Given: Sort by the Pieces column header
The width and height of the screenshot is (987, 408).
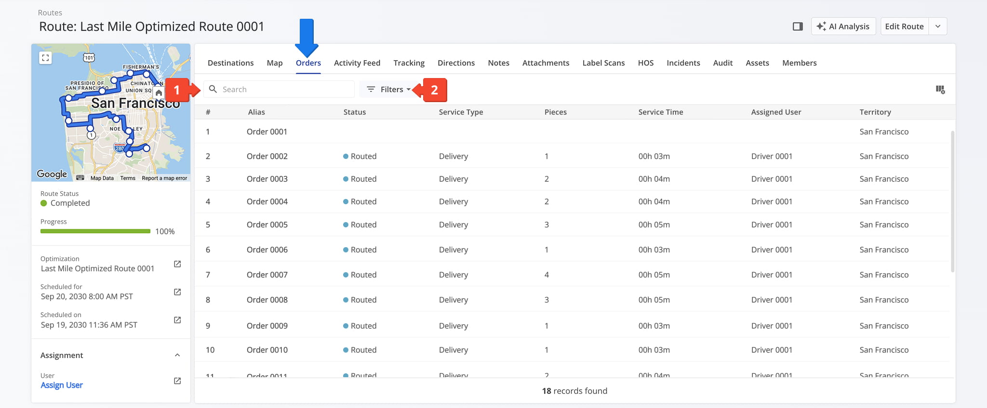Looking at the screenshot, I should [556, 112].
